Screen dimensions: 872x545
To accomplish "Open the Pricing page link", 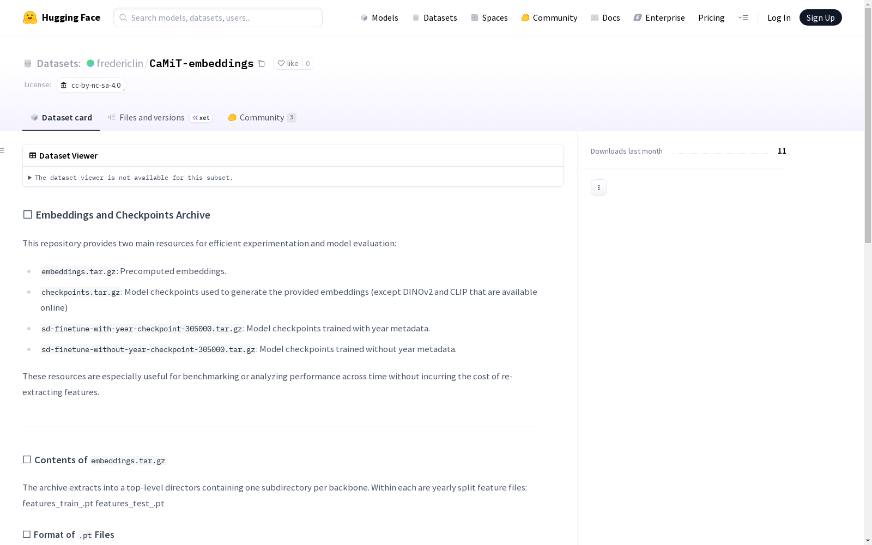I will pyautogui.click(x=711, y=17).
